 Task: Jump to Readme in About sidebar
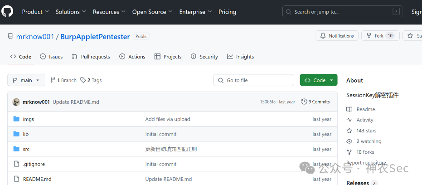(366, 109)
